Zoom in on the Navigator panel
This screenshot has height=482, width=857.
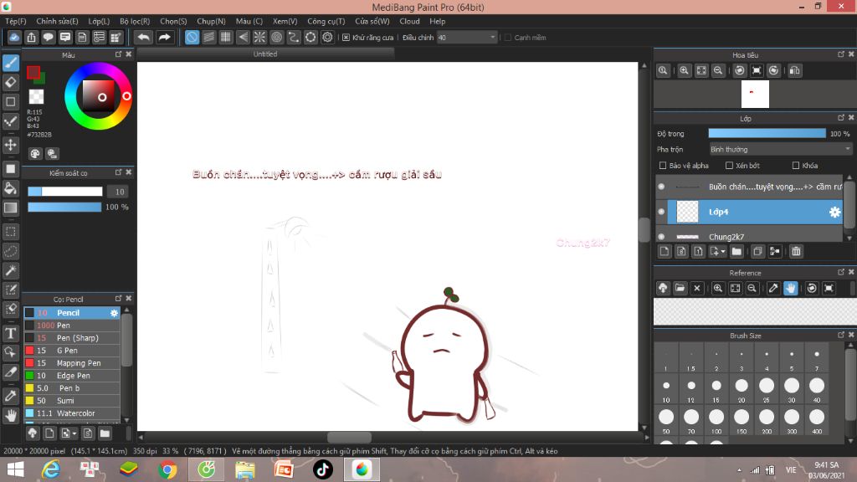pyautogui.click(x=684, y=70)
